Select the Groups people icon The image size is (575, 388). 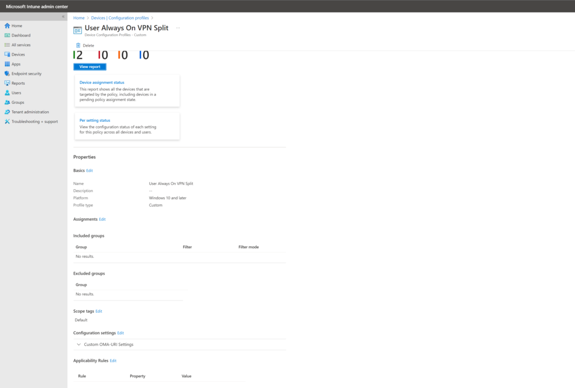[x=7, y=102]
